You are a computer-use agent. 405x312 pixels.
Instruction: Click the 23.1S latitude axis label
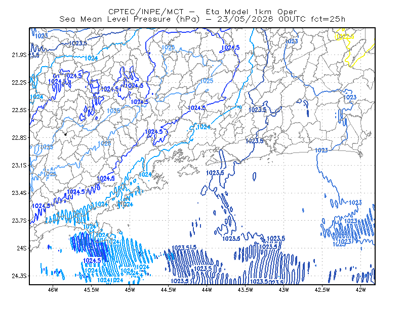(x=19, y=166)
